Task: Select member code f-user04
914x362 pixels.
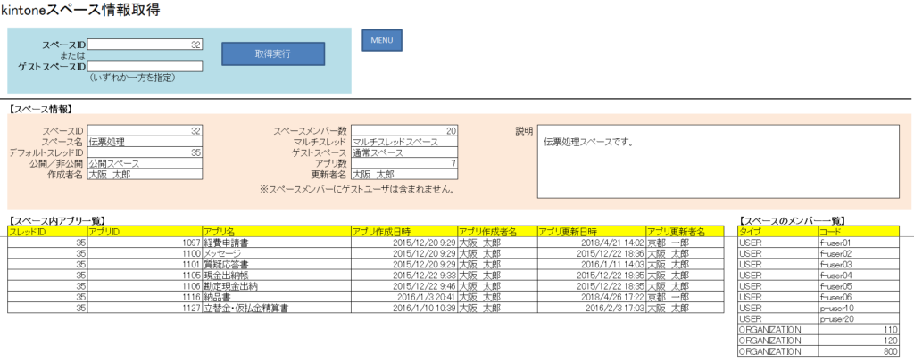Action: click(859, 276)
